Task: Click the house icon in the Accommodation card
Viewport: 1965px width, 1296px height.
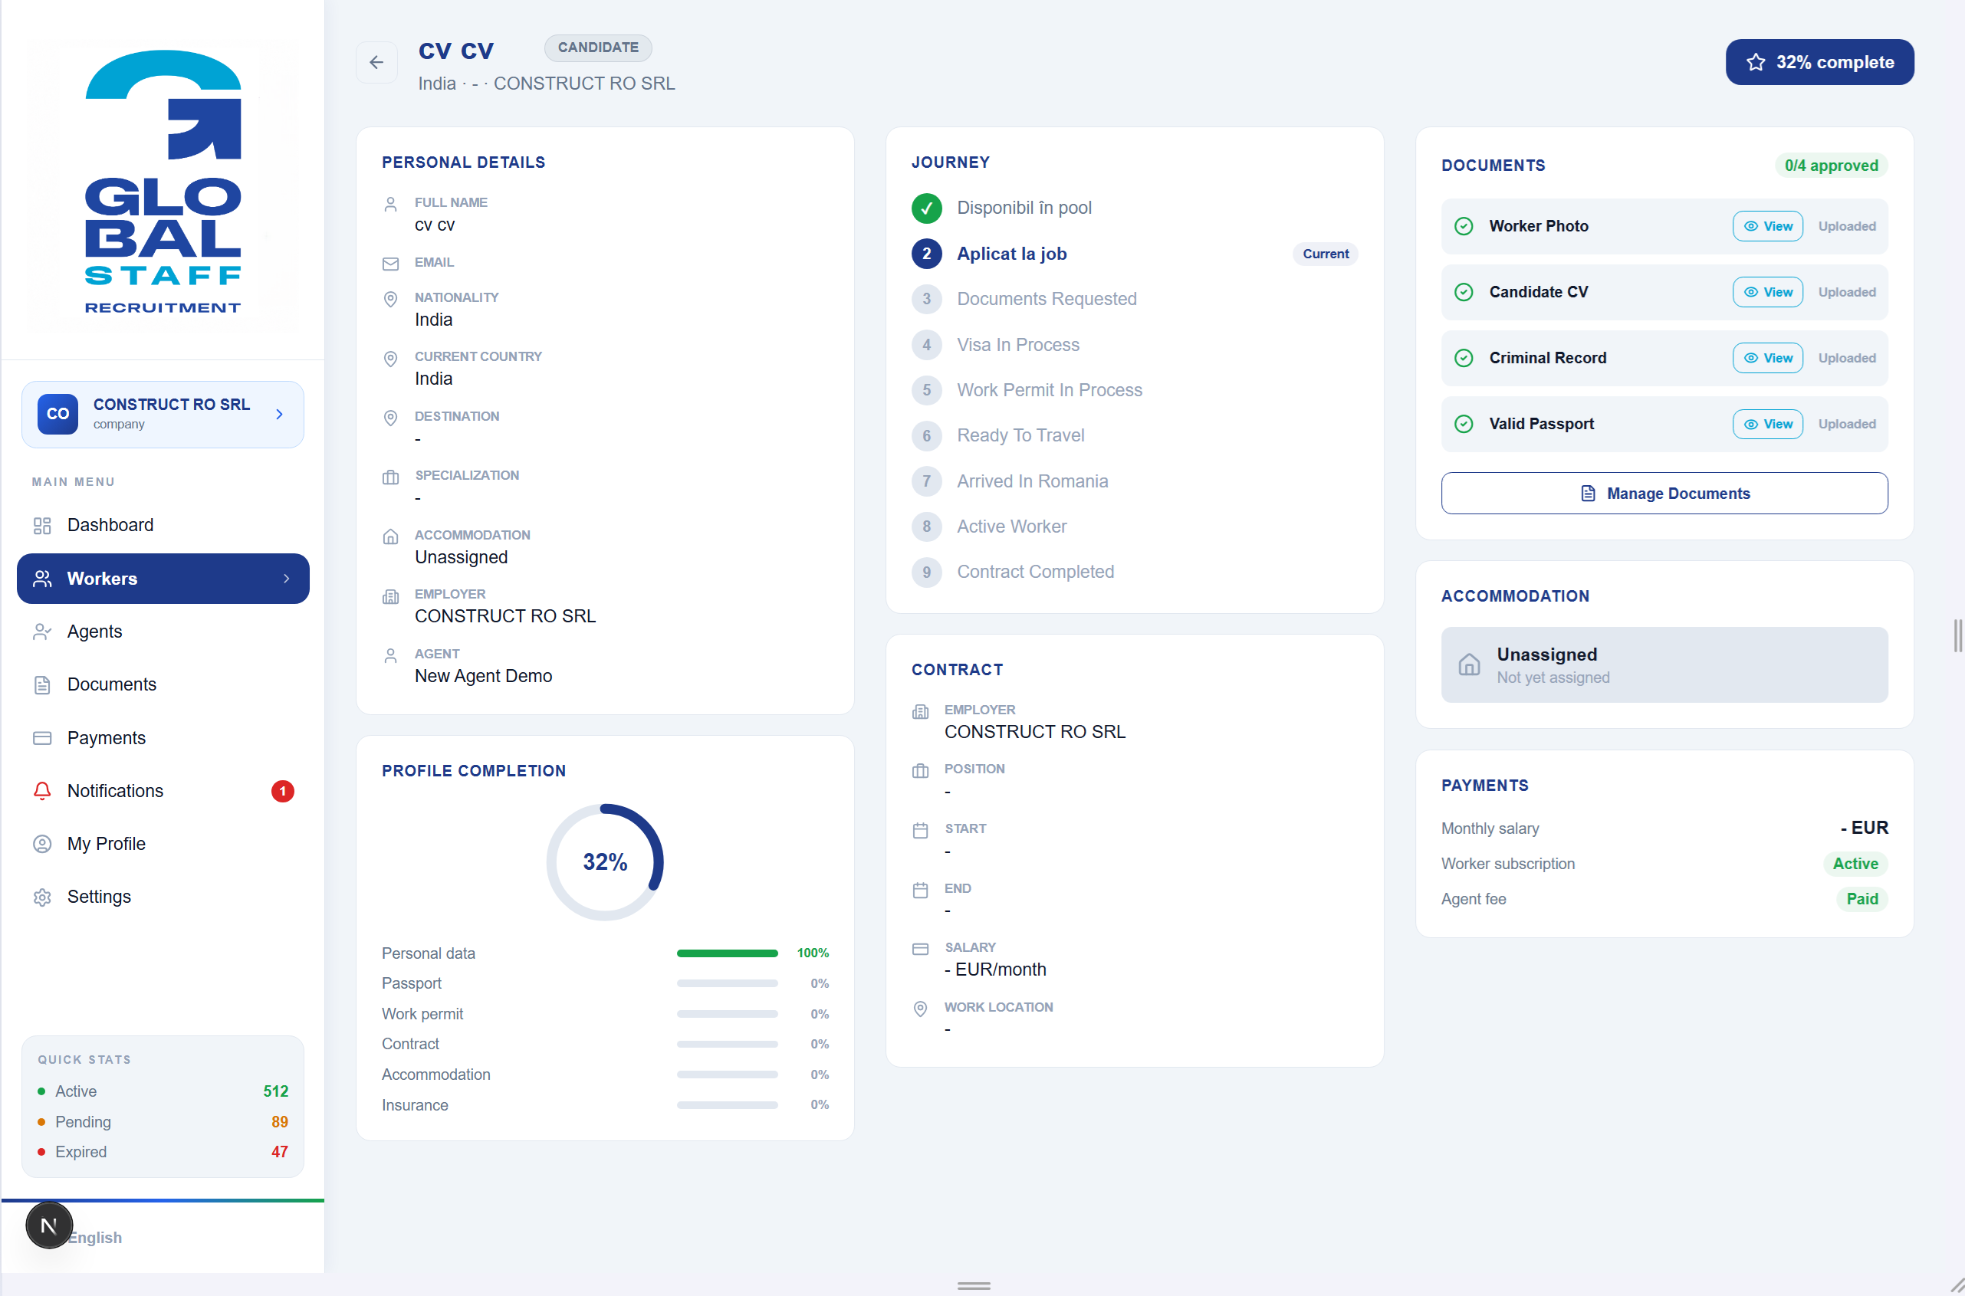Action: pyautogui.click(x=1469, y=664)
